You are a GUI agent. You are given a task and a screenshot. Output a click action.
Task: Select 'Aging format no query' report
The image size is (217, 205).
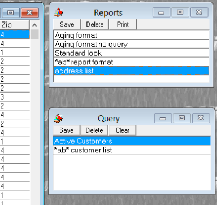click(131, 44)
